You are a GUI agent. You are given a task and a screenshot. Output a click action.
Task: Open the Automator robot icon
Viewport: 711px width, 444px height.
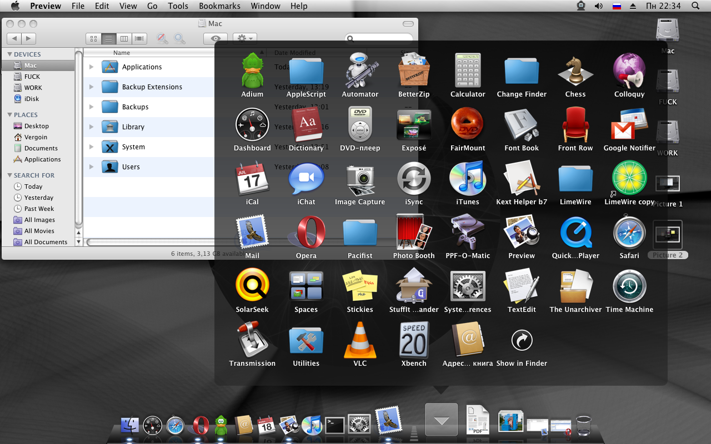pyautogui.click(x=360, y=71)
